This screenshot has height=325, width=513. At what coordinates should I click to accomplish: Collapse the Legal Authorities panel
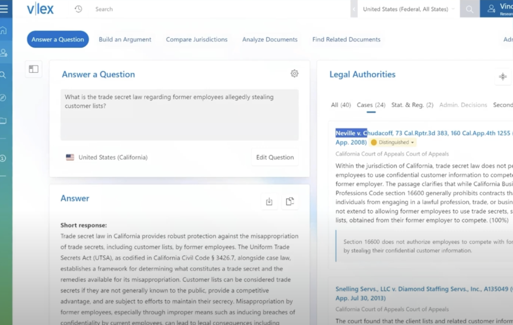(502, 77)
